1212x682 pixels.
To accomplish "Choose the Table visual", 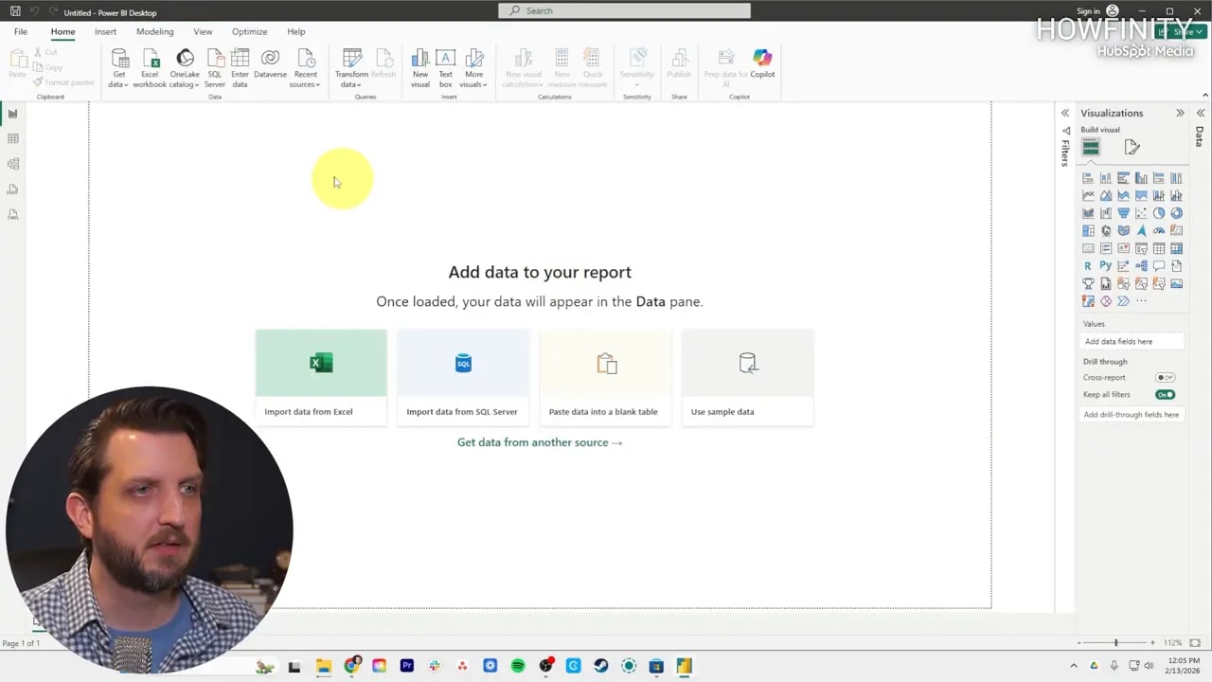I will tap(1159, 248).
